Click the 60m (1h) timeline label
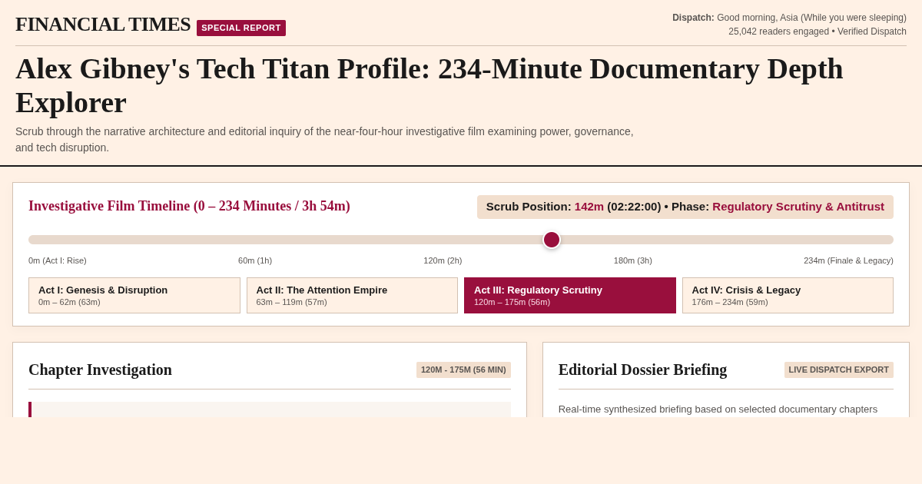Viewport: 922px width, 484px height. (x=255, y=260)
